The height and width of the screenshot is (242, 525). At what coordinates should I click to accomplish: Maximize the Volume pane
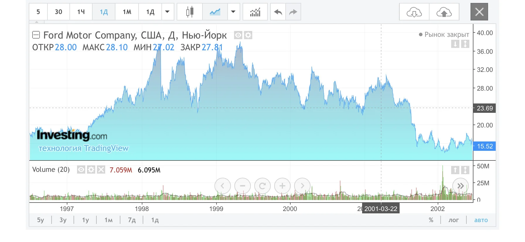tap(465, 170)
